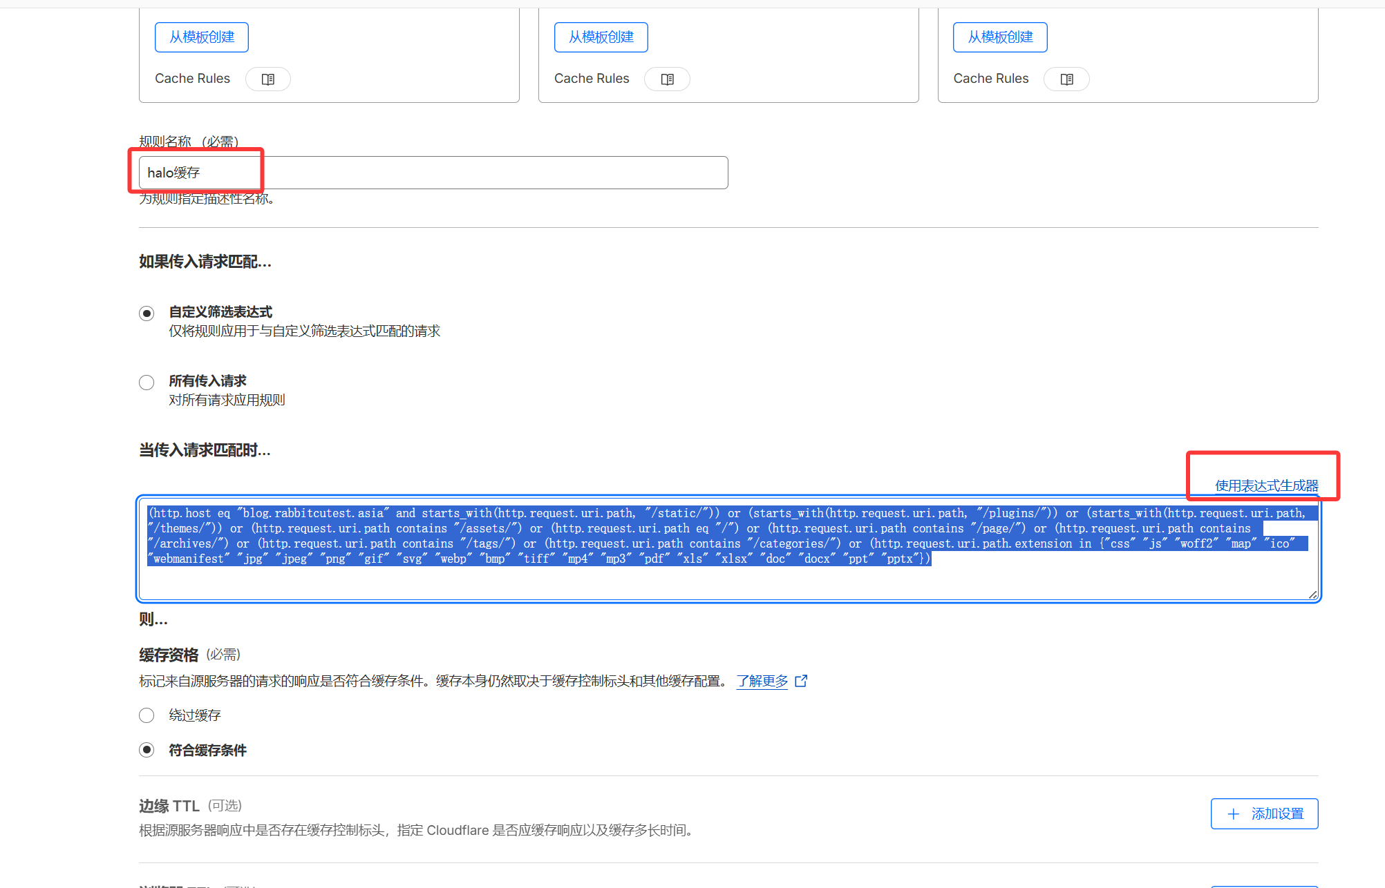Choose 绕过缓存 radio option
Image resolution: width=1385 pixels, height=888 pixels.
(x=147, y=715)
